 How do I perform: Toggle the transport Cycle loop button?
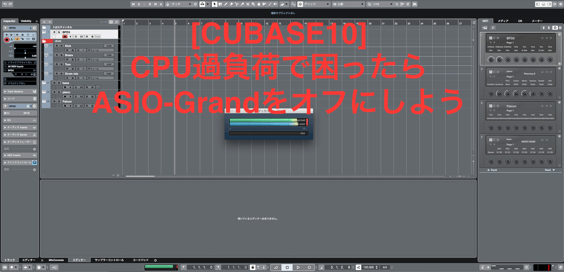click(x=276, y=267)
